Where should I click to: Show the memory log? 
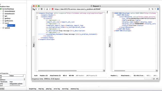point(75,89)
